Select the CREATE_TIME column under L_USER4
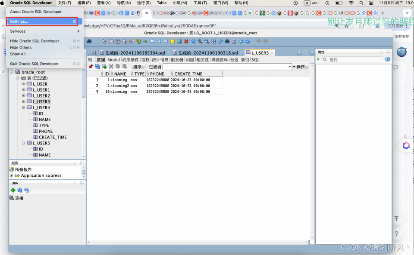The image size is (414, 255). [53, 137]
